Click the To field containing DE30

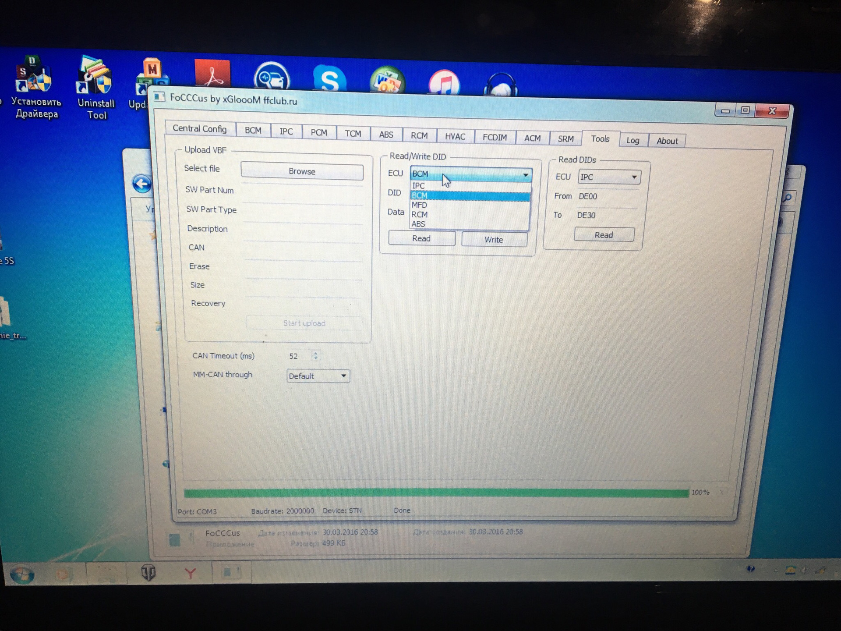click(x=607, y=215)
